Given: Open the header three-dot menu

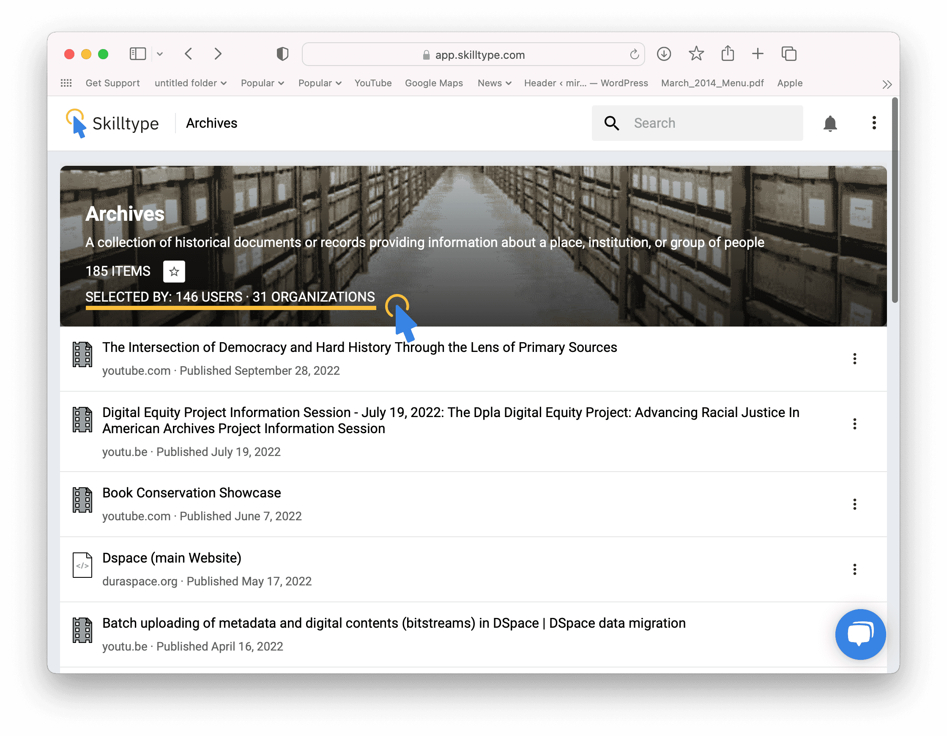Looking at the screenshot, I should coord(874,123).
